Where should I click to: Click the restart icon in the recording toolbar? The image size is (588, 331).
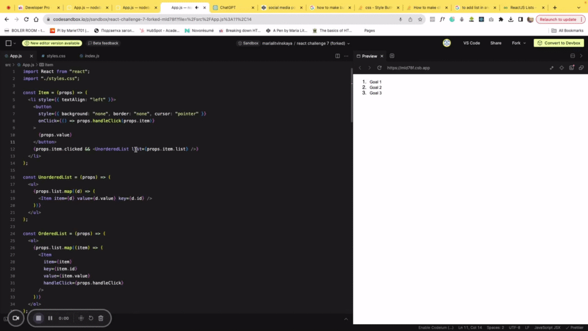tap(91, 318)
